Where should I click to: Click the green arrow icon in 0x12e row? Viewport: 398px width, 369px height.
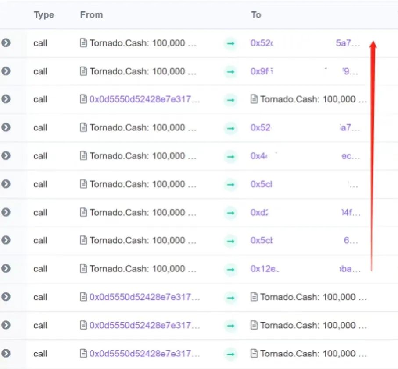point(230,269)
